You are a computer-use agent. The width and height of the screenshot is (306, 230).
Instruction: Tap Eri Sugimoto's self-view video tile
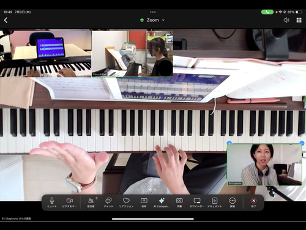[264, 165]
